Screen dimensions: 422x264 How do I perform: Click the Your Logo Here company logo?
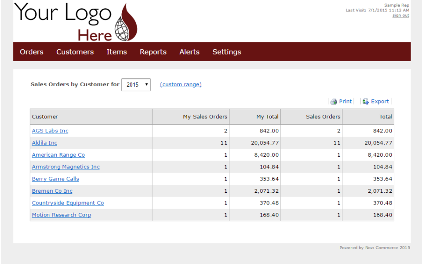tap(75, 21)
